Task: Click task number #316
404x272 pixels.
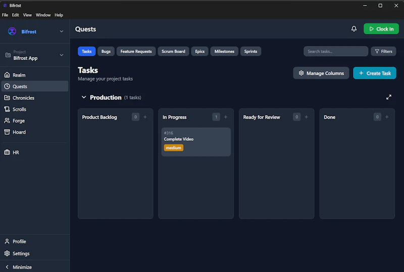Action: [169, 133]
